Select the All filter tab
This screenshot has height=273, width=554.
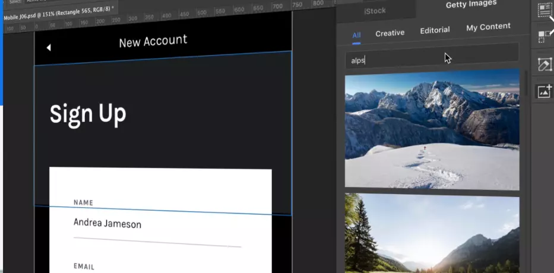[x=356, y=36]
